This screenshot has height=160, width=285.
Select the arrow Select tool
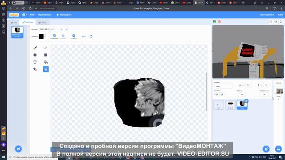tap(45, 69)
